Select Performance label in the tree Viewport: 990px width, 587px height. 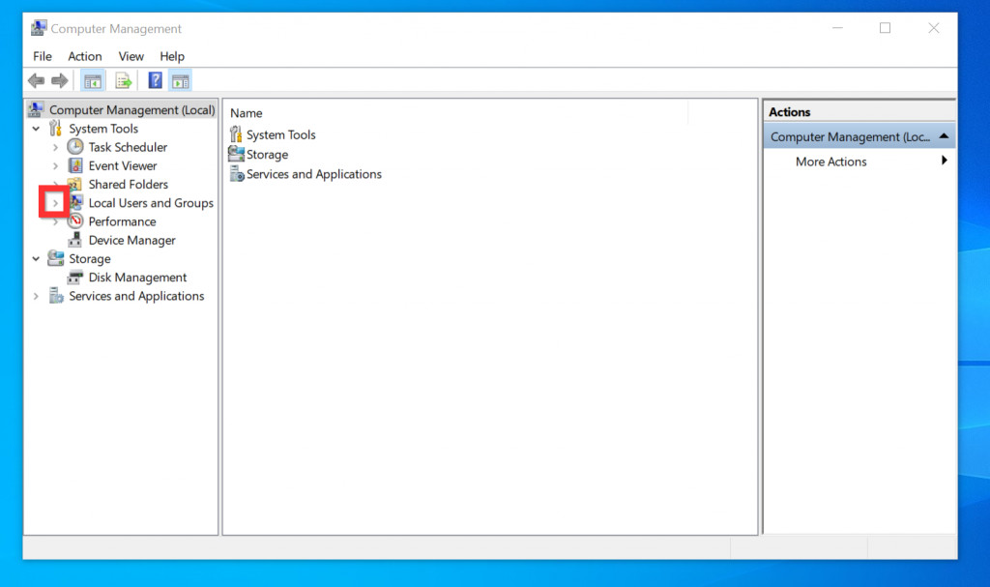122,221
